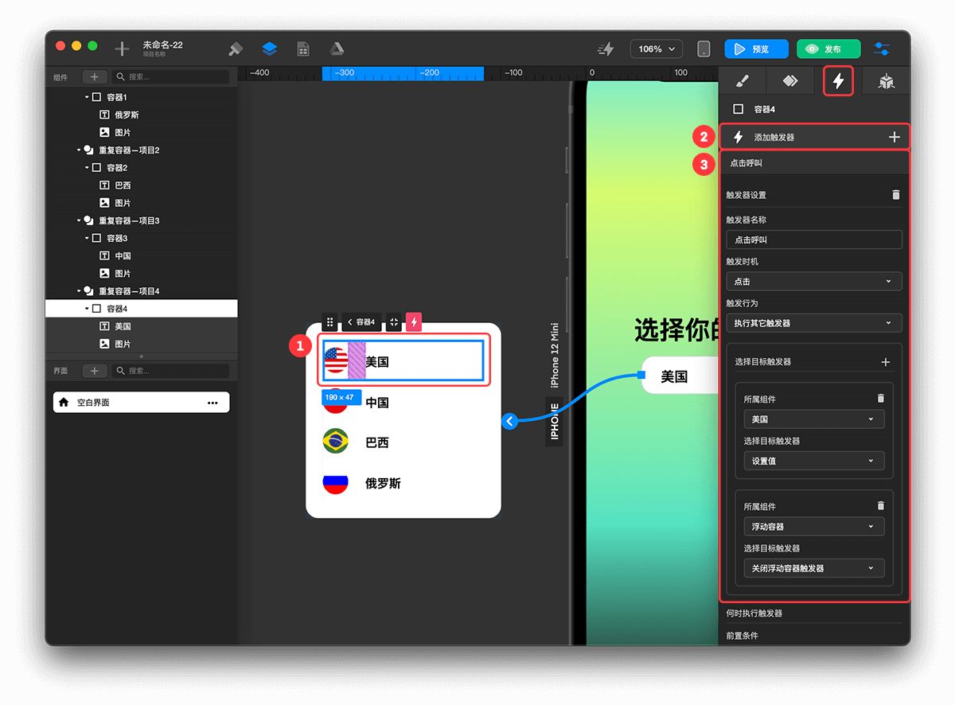Open the target trigger dropdown 设置值
Image resolution: width=955 pixels, height=705 pixels.
click(x=814, y=461)
